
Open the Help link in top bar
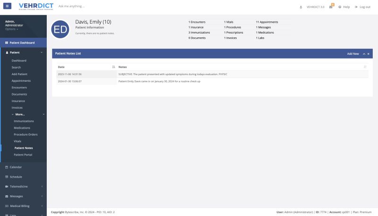(x=344, y=7)
